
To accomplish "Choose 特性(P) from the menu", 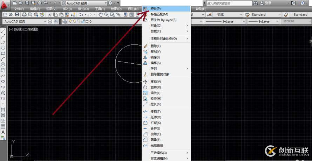I will click(x=156, y=8).
